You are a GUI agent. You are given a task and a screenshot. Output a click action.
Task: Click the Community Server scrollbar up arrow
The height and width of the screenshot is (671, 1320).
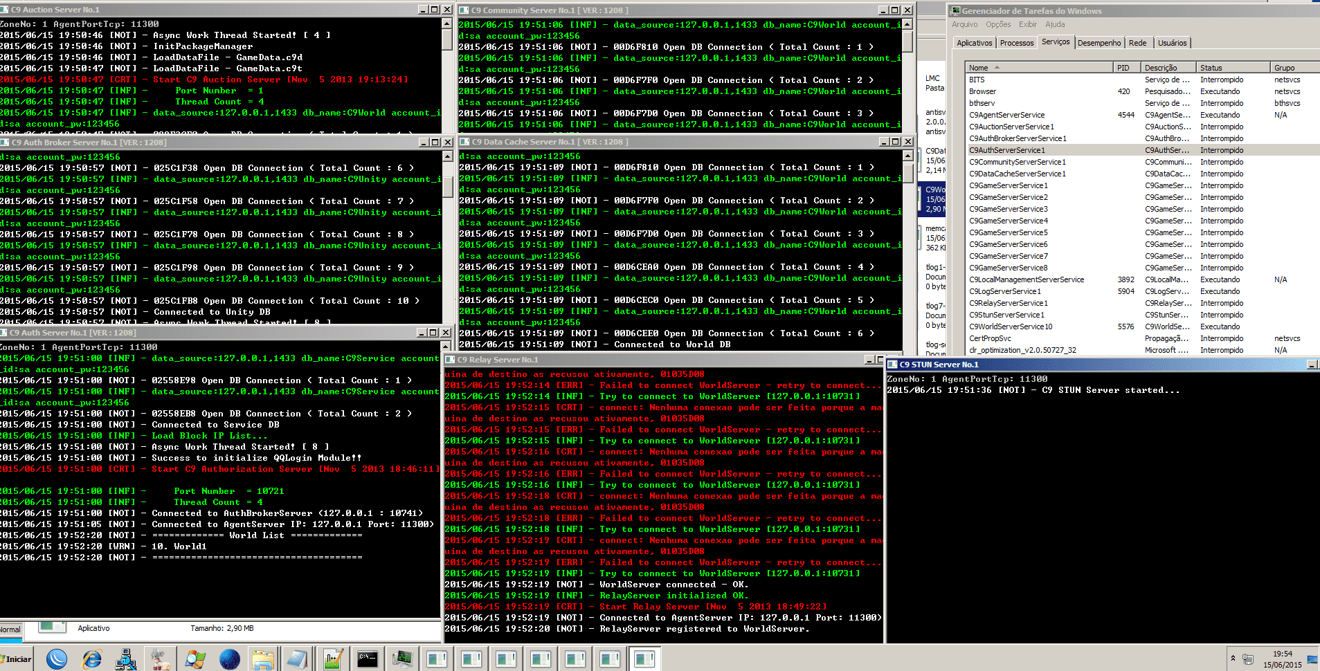pos(907,24)
